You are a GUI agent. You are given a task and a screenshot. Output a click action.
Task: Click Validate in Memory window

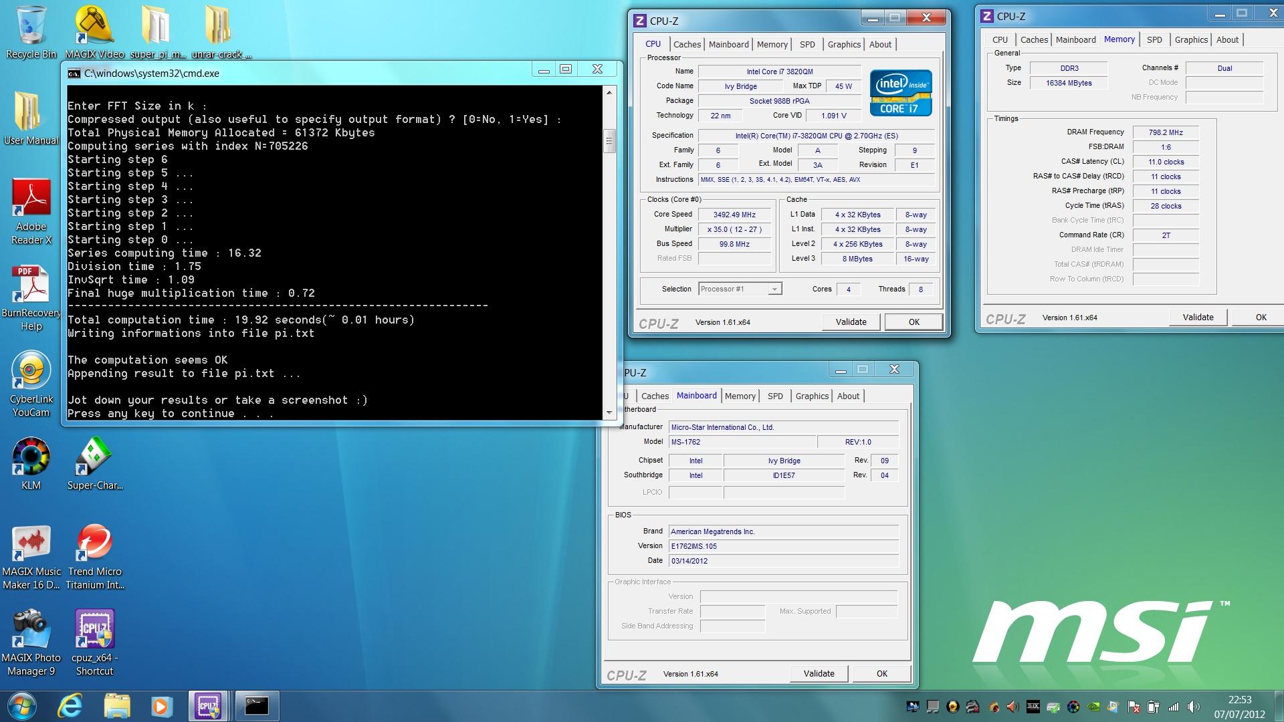(x=1198, y=317)
